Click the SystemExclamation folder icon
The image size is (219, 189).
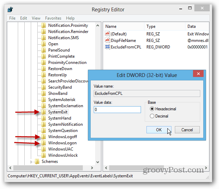pyautogui.click(x=43, y=106)
